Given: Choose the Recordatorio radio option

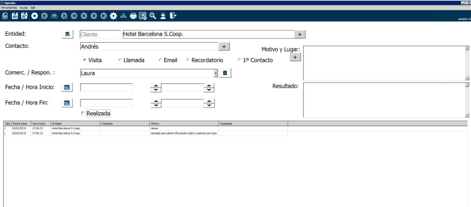Looking at the screenshot, I should point(188,60).
